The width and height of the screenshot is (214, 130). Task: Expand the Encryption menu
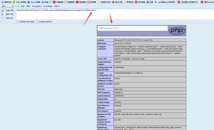[37, 6]
